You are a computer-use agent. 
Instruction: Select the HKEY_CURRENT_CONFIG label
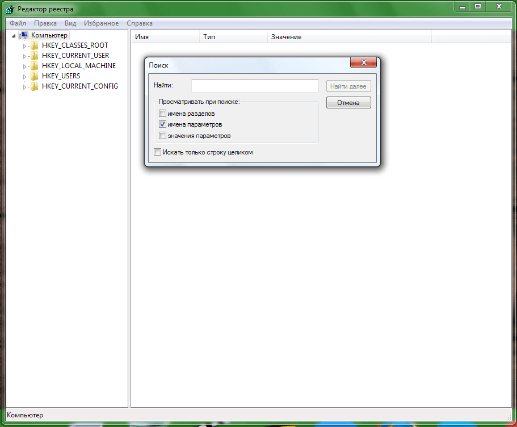80,86
